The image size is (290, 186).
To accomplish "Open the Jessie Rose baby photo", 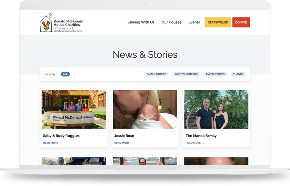I will [x=145, y=109].
